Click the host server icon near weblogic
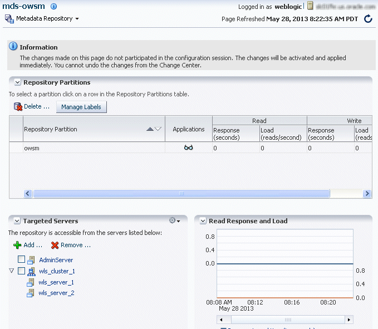This screenshot has height=329, width=378. [310, 6]
